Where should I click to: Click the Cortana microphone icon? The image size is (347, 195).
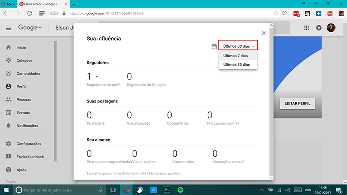coord(100,190)
